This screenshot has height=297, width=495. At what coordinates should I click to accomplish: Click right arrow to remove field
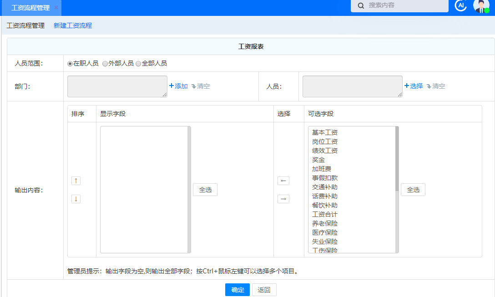point(283,199)
